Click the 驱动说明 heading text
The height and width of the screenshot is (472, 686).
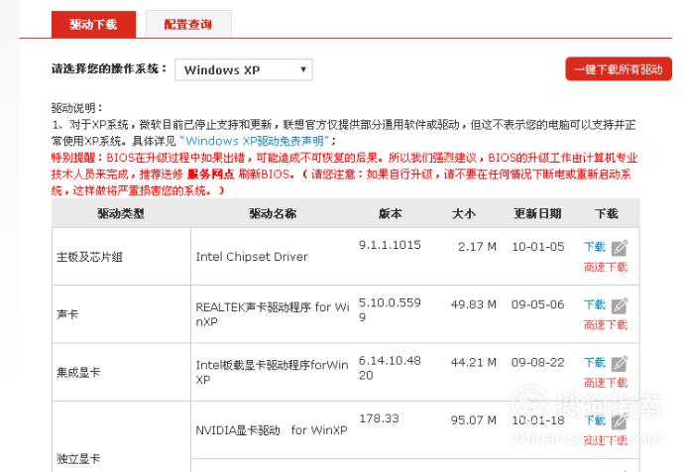pyautogui.click(x=77, y=108)
